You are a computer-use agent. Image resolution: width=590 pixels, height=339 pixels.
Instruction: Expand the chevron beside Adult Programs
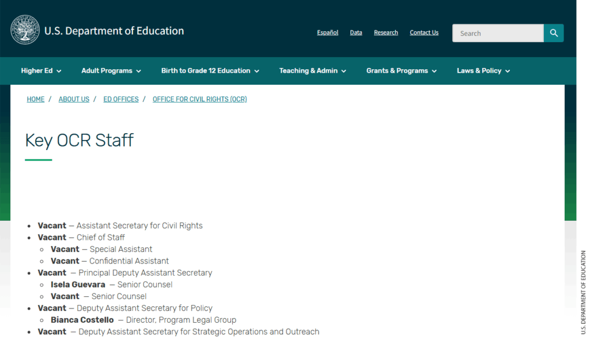click(138, 71)
